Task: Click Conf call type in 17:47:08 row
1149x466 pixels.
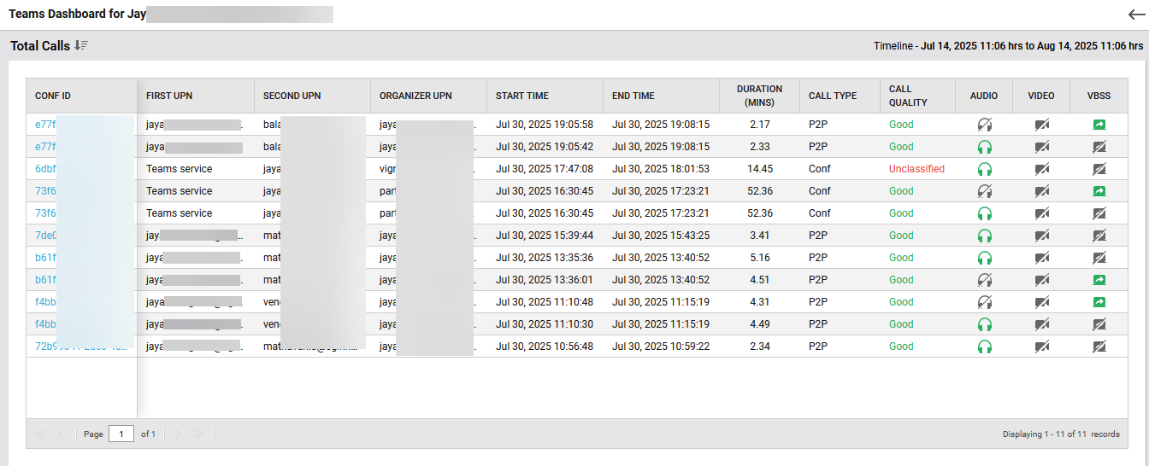Action: click(x=820, y=169)
